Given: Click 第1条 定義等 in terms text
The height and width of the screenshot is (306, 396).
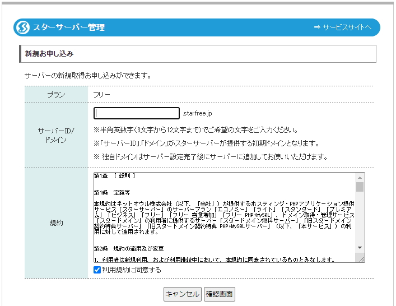Looking at the screenshot, I should (112, 193).
